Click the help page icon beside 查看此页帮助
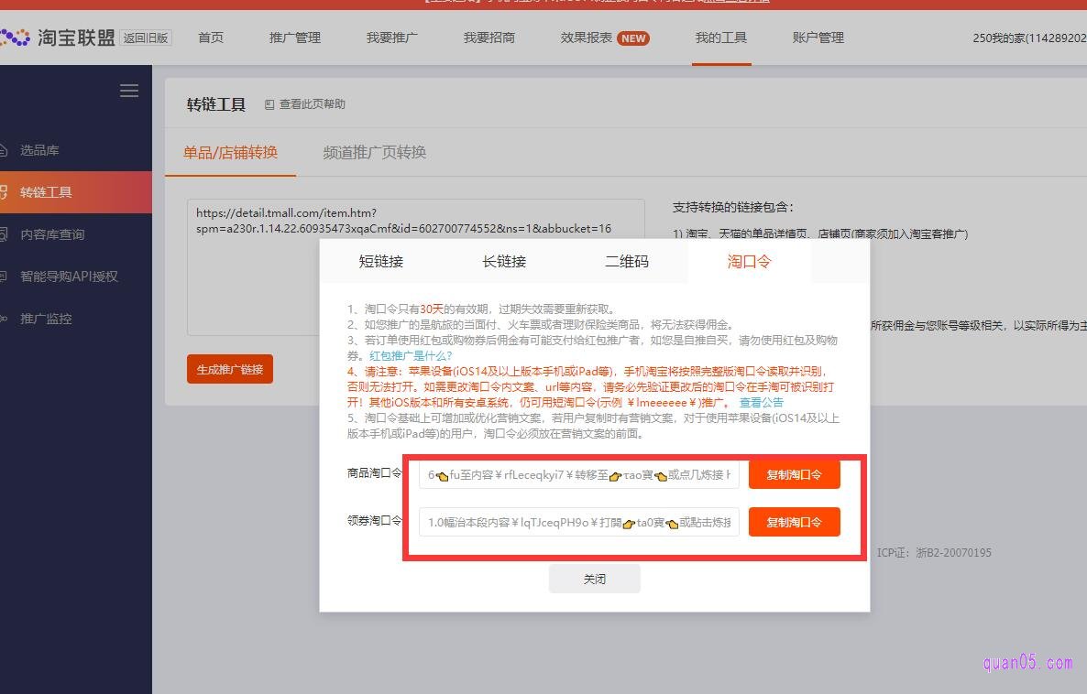 click(x=269, y=104)
